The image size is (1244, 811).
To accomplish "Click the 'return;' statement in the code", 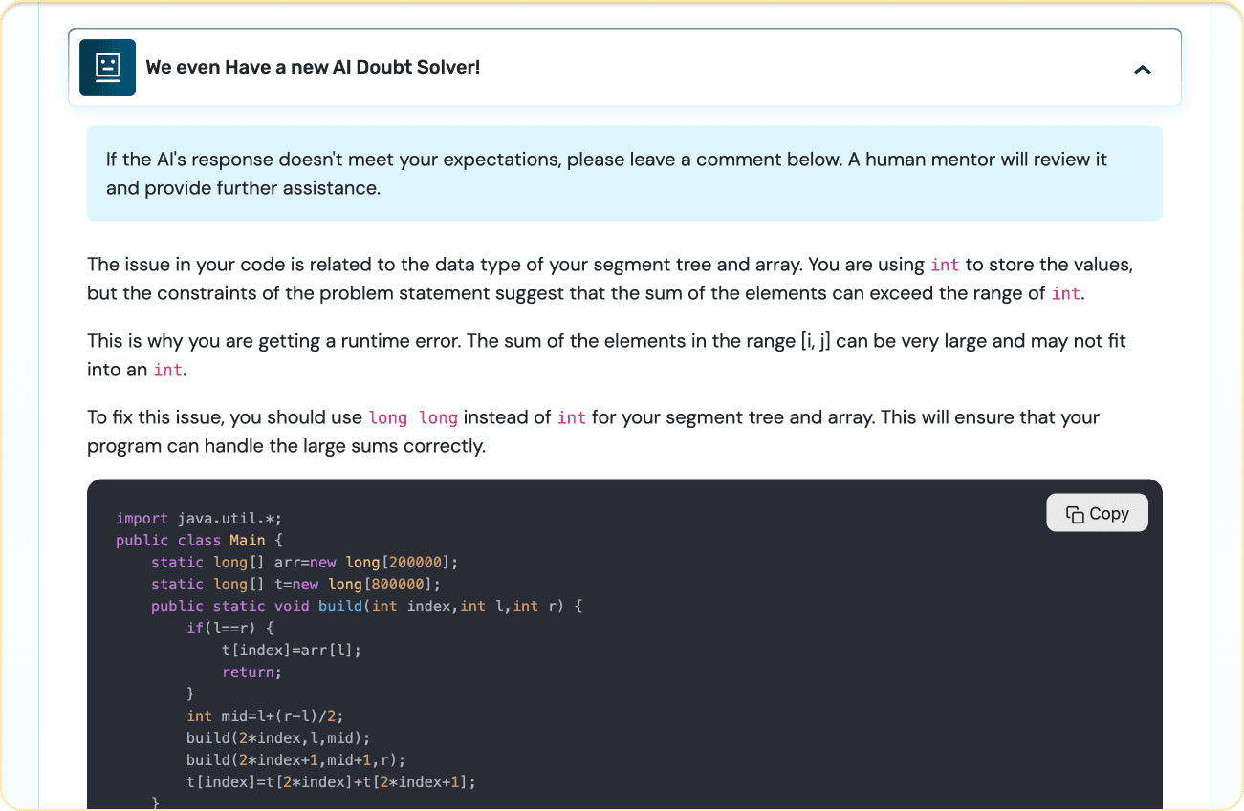I will [x=251, y=672].
